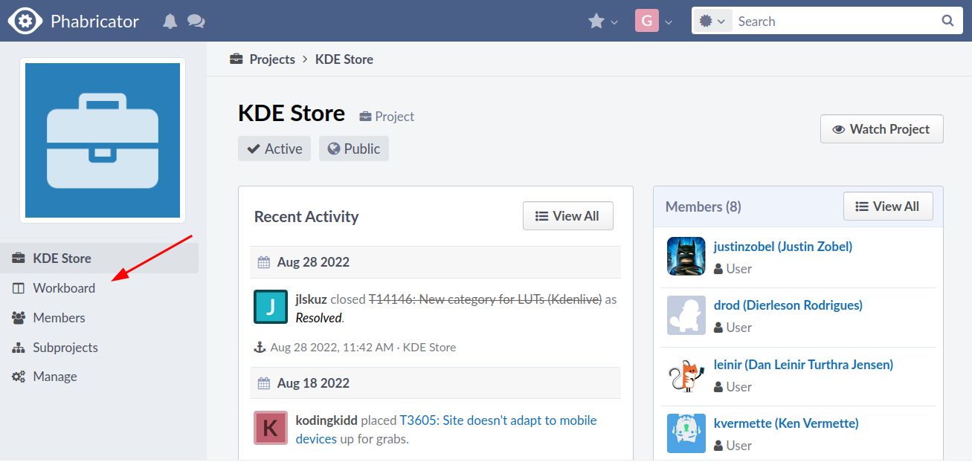Expand the search scope dropdown
Image resolution: width=972 pixels, height=462 pixels.
click(x=712, y=22)
